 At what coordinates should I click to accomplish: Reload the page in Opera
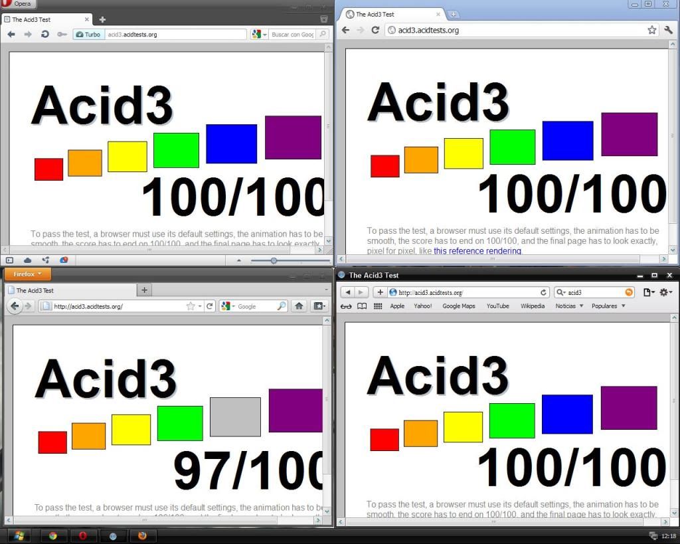point(44,35)
